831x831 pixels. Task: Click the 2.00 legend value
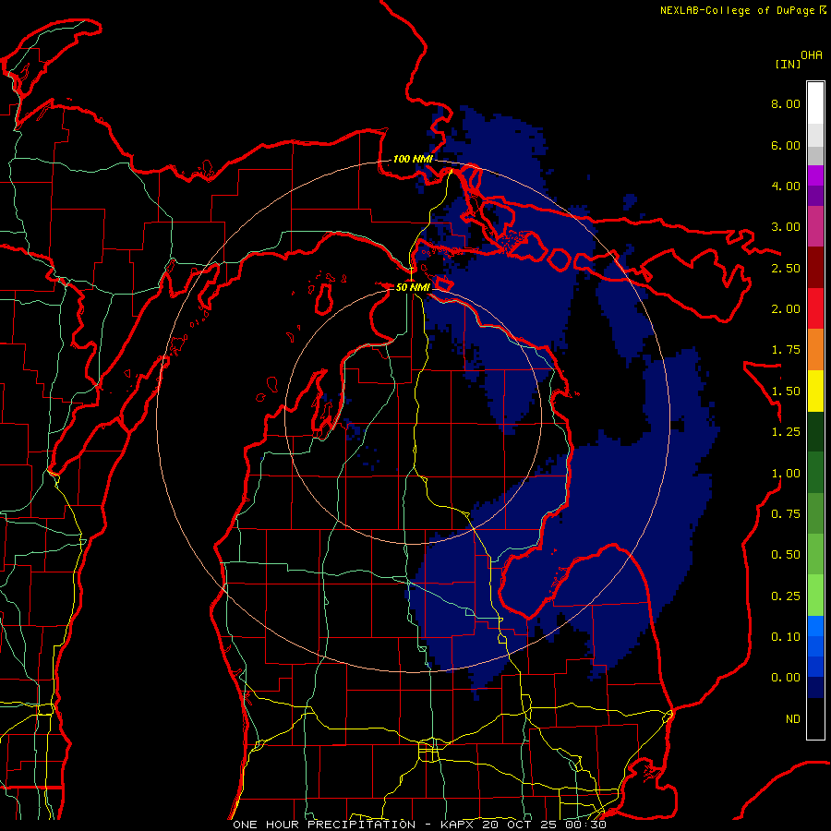pos(786,309)
